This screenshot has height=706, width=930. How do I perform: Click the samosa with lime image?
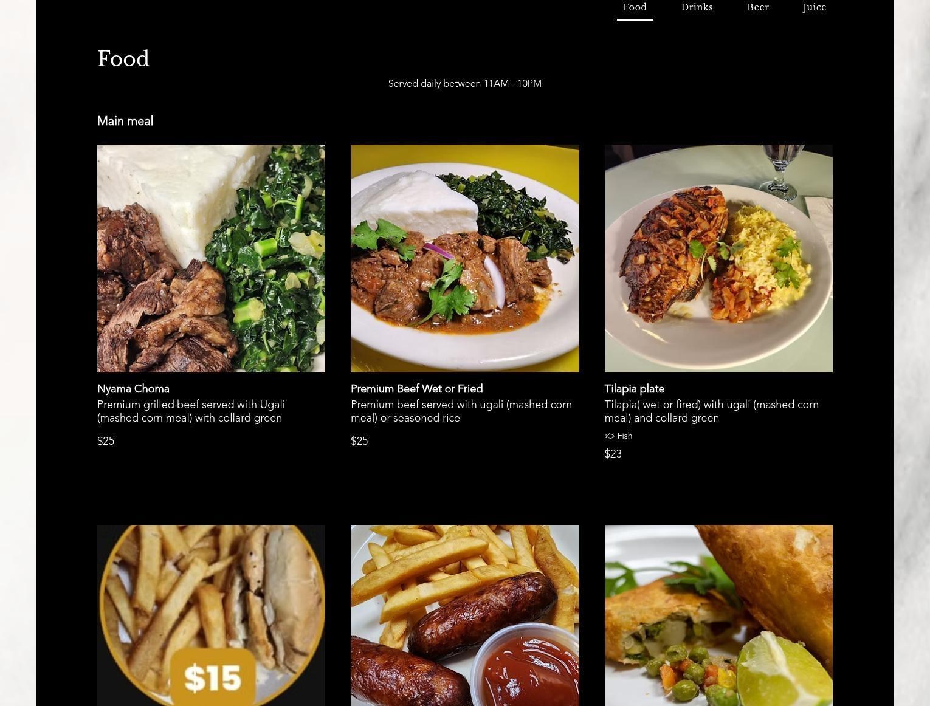click(x=718, y=615)
